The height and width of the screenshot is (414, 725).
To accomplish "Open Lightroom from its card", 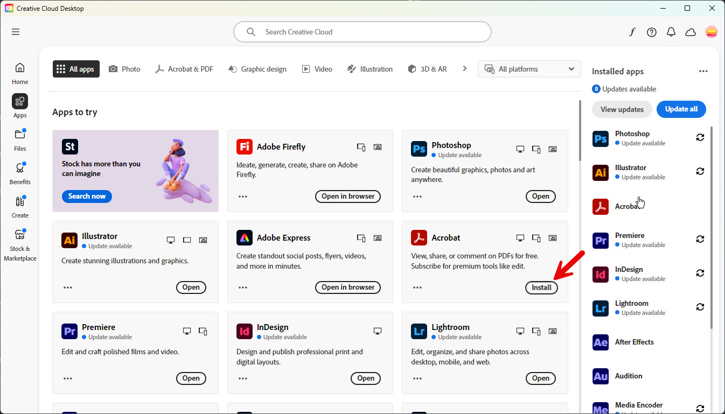I will click(541, 378).
